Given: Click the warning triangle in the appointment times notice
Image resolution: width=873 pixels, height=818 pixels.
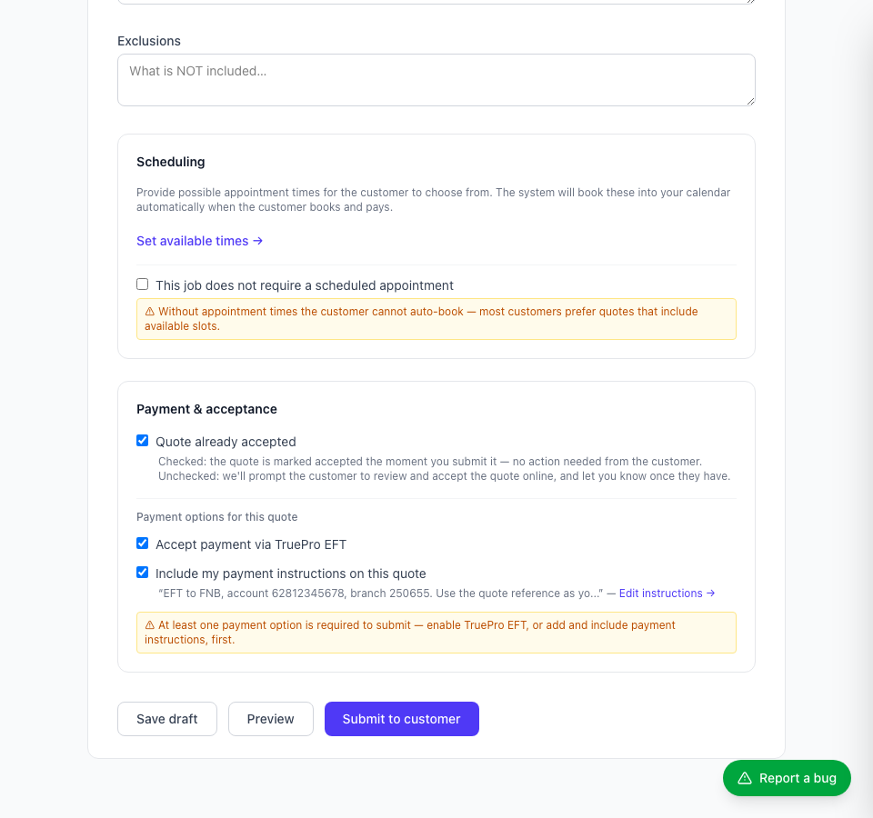Looking at the screenshot, I should click(150, 312).
